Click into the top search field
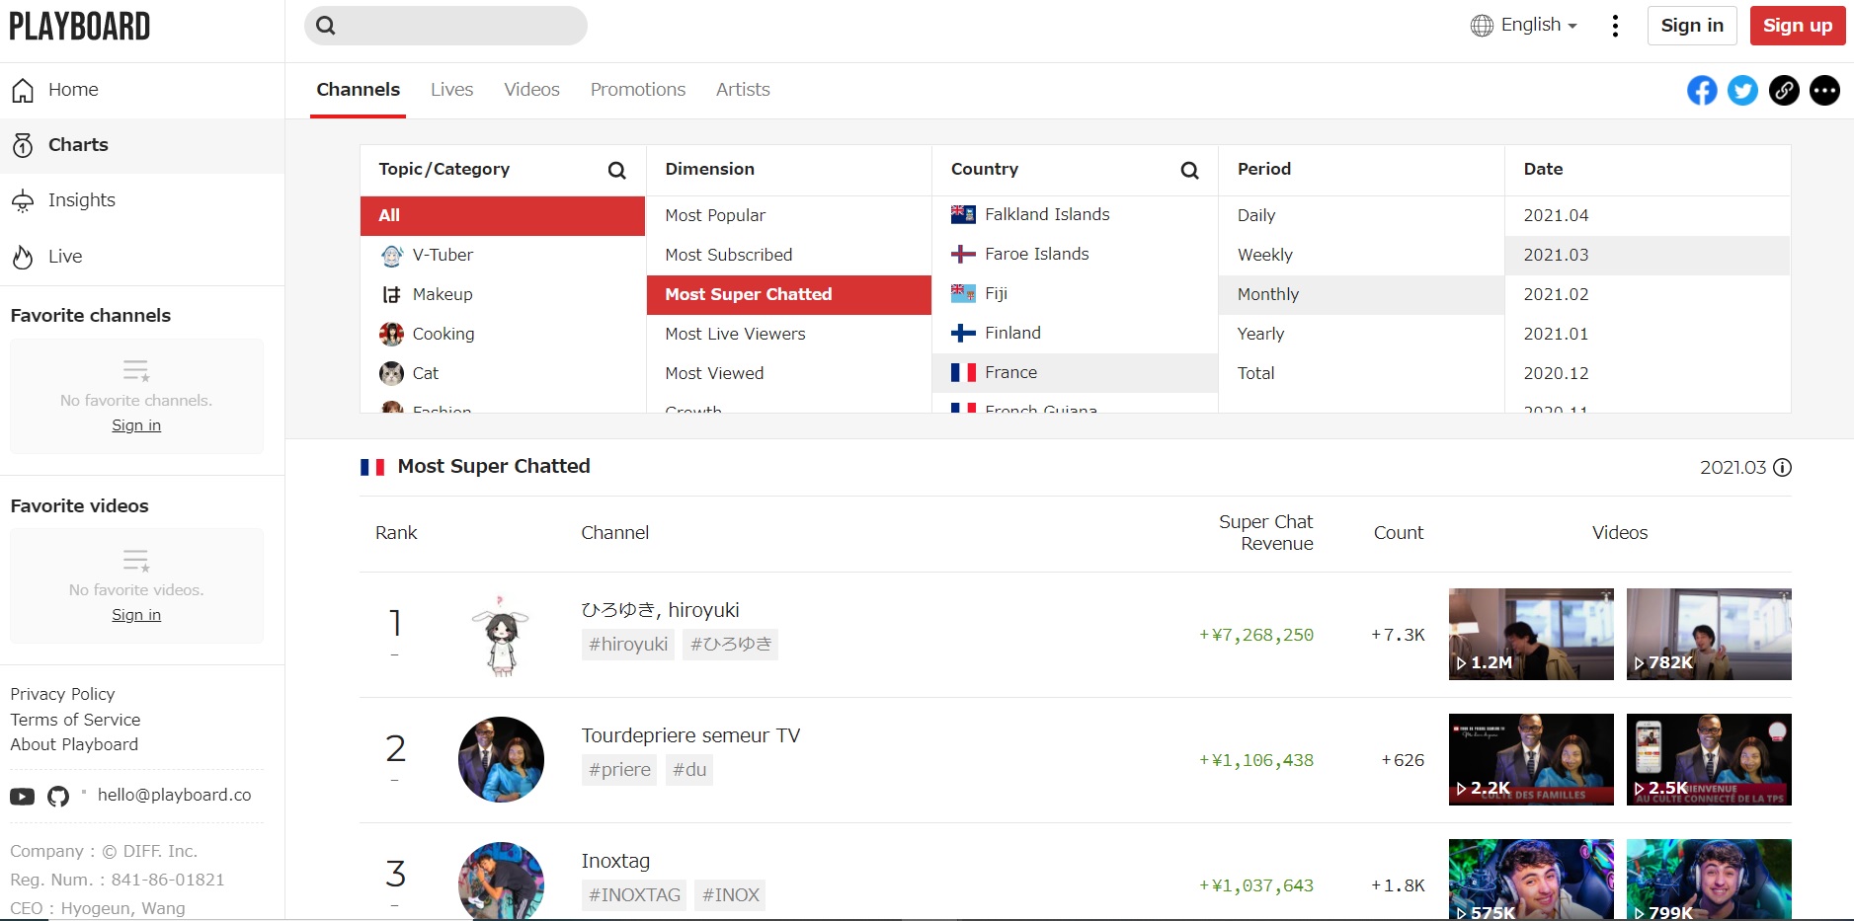The image size is (1854, 921). [445, 26]
